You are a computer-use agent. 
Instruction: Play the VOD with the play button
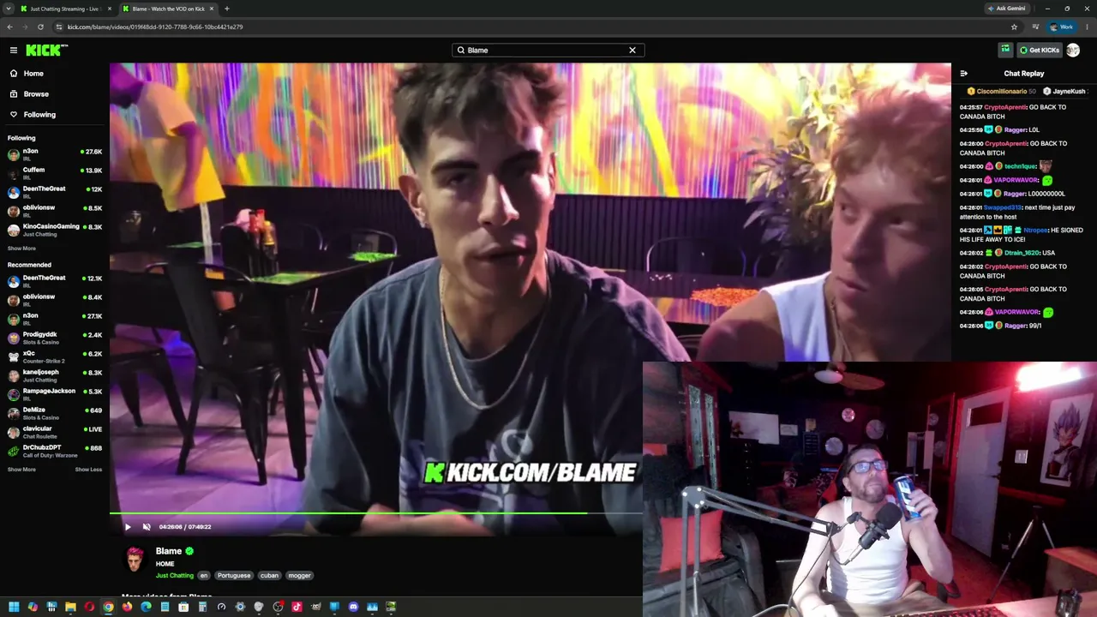tap(128, 527)
